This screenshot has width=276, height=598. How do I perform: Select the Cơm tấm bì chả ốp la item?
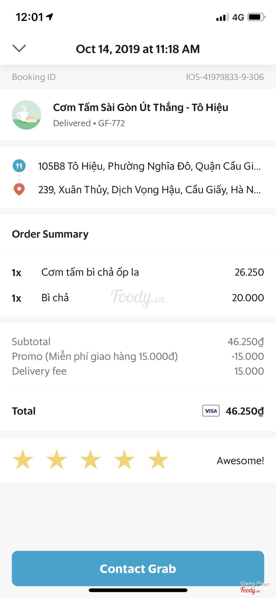pyautogui.click(x=90, y=272)
